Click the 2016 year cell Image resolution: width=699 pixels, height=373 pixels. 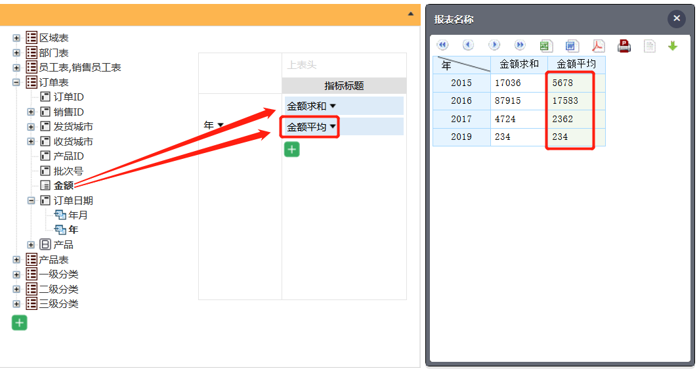pyautogui.click(x=461, y=101)
